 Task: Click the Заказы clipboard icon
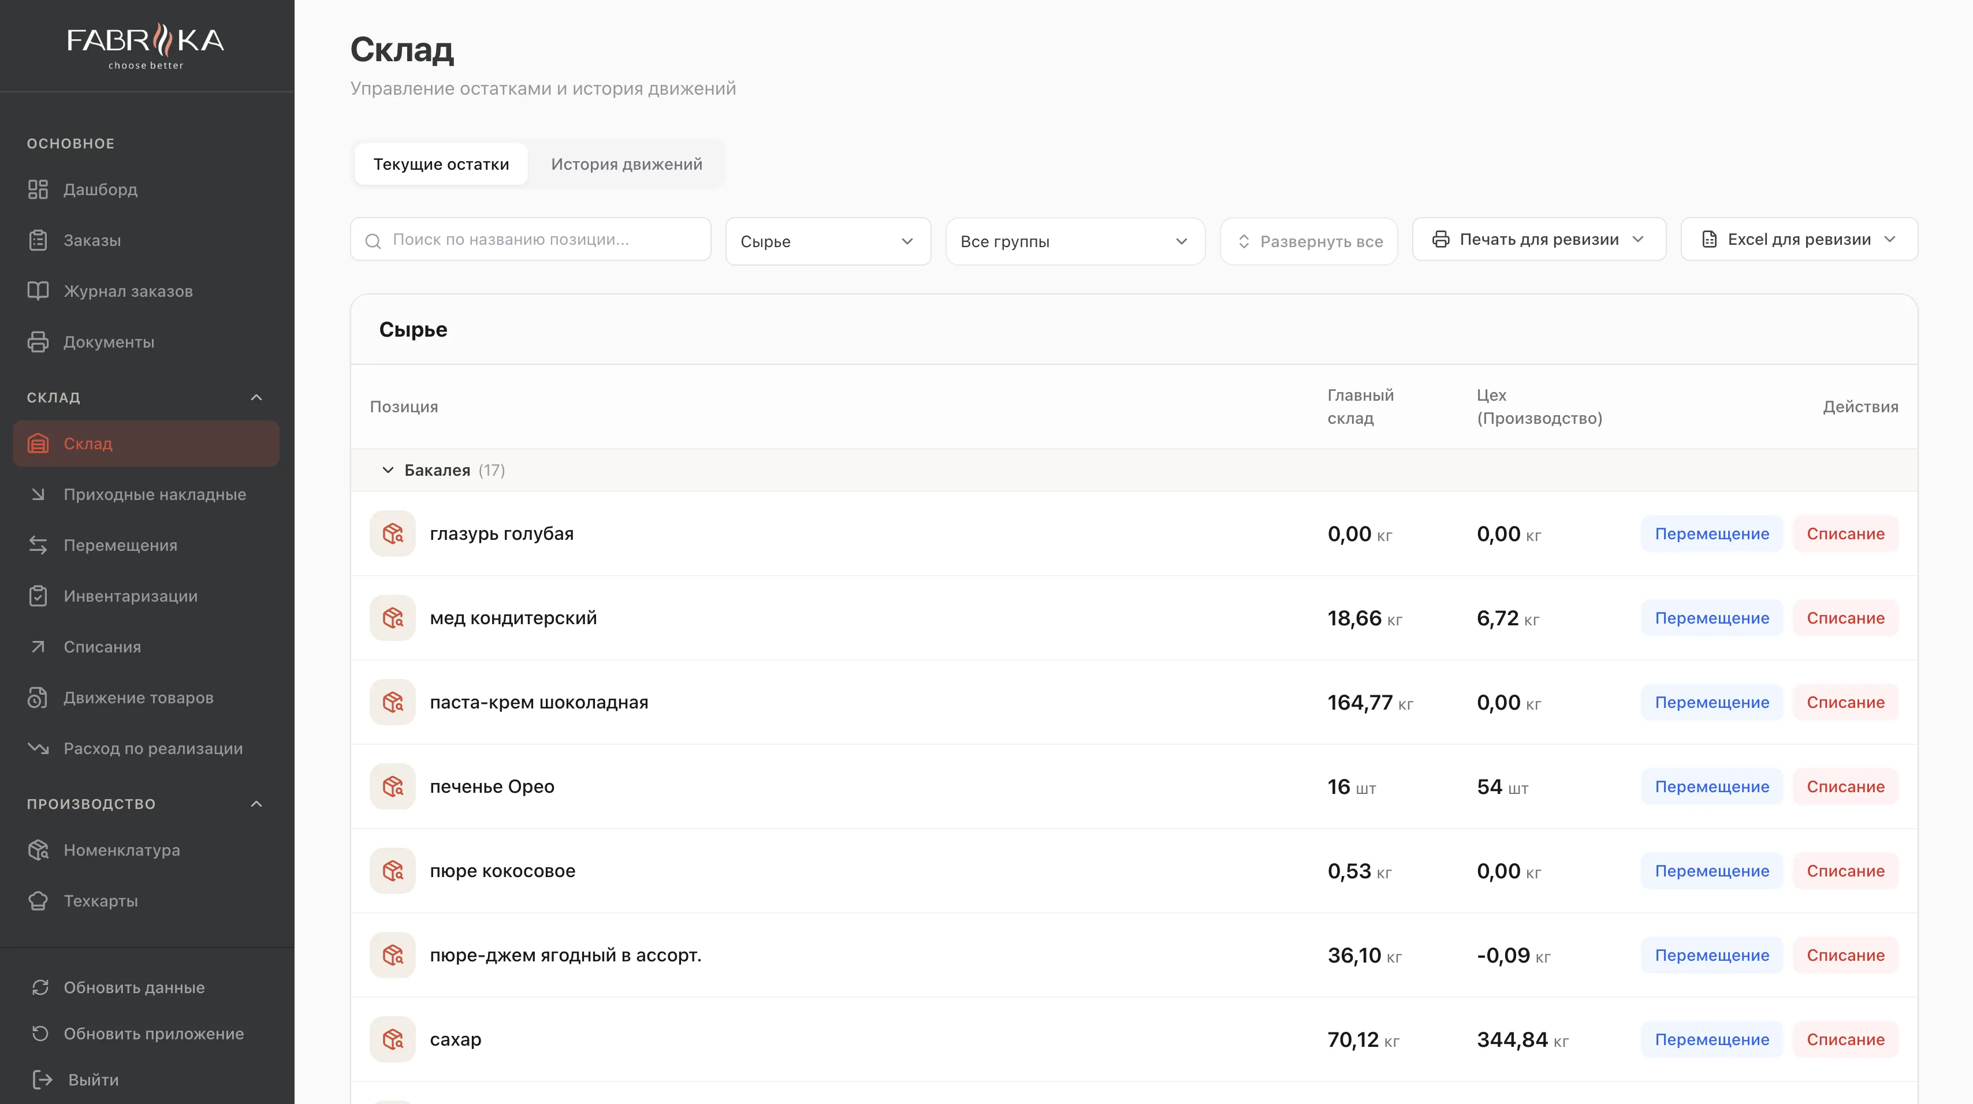[38, 240]
